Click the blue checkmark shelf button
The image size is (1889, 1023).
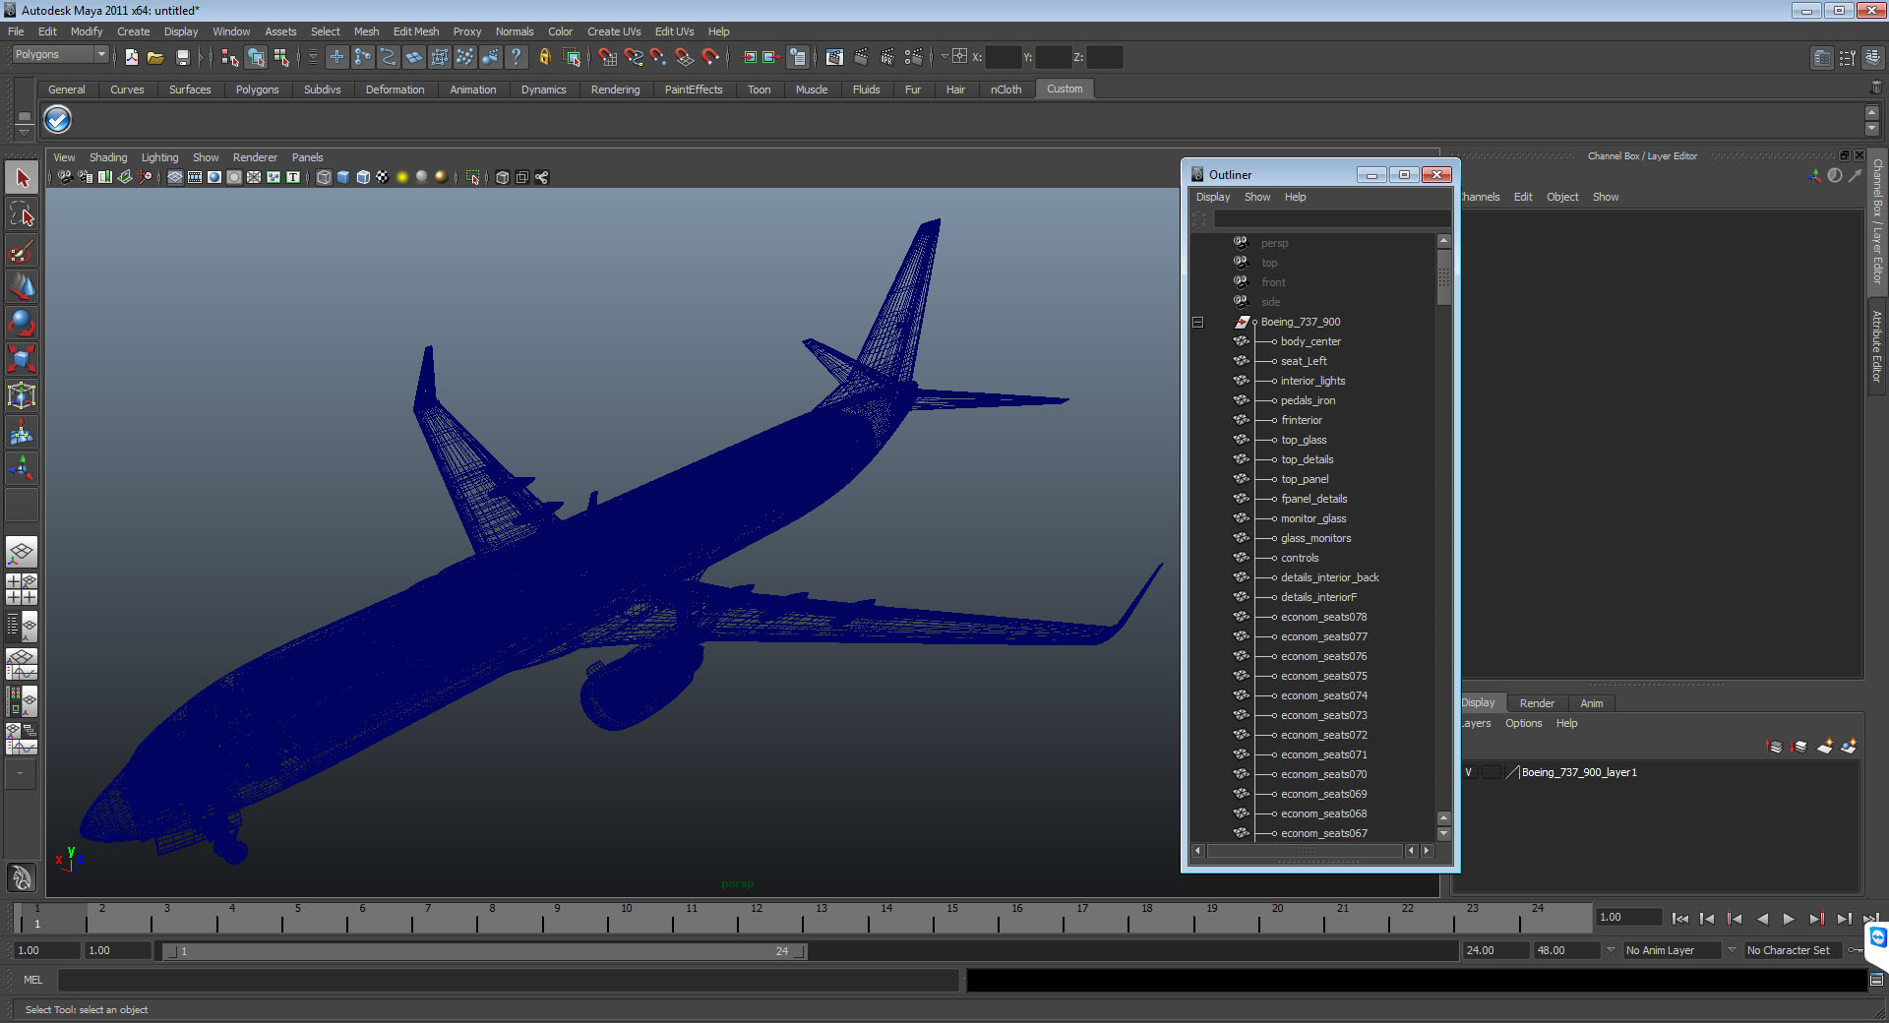pyautogui.click(x=58, y=120)
